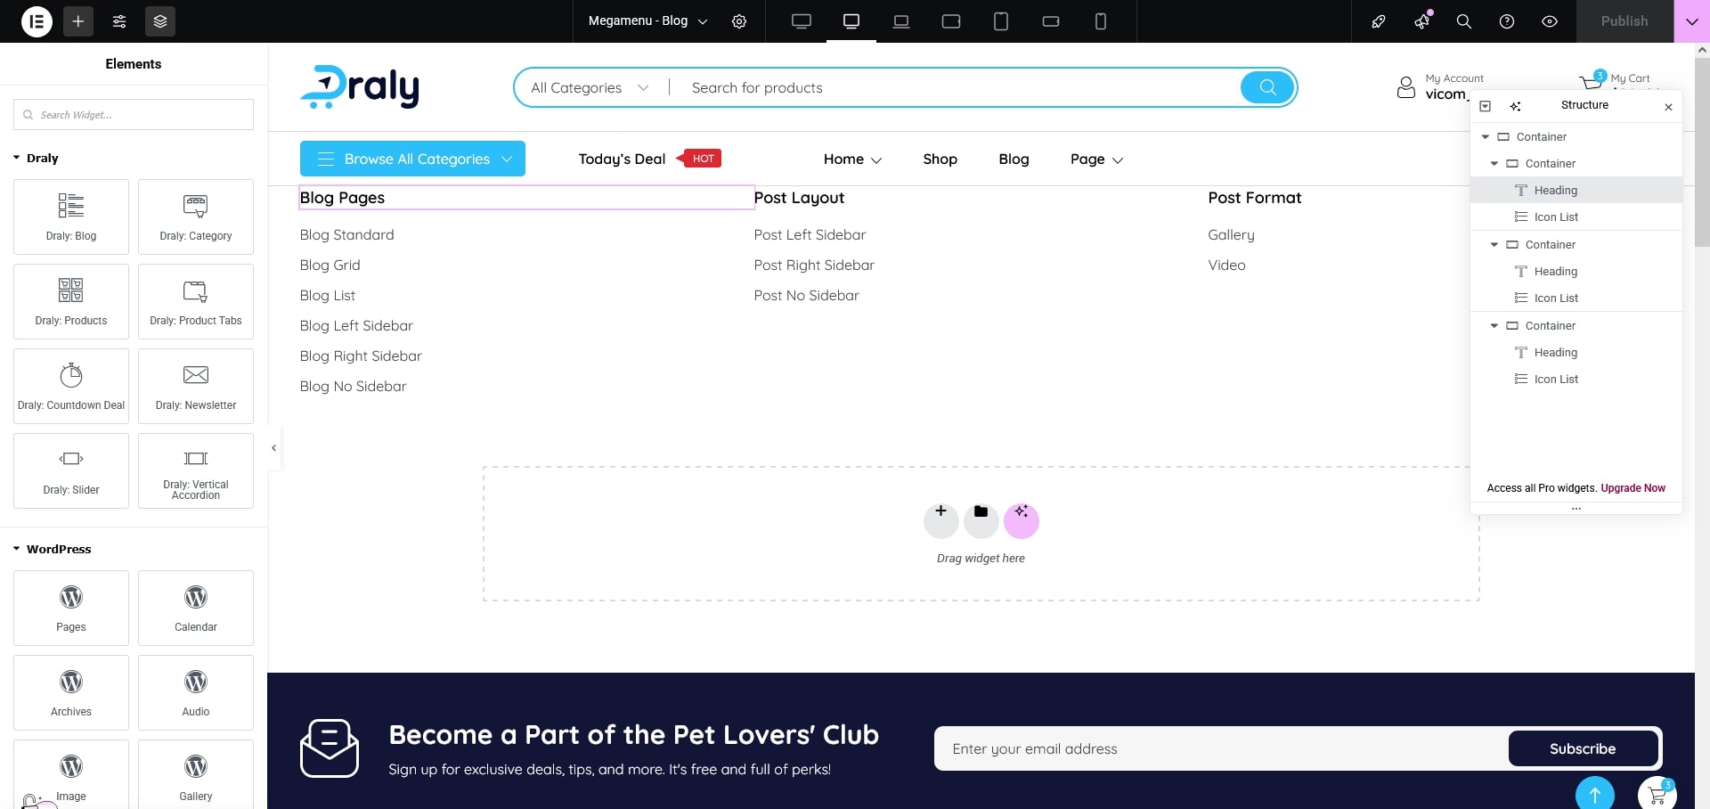Screen dimensions: 1710x809
Task: Select Heading item in Structure panel
Action: coord(1555,190)
